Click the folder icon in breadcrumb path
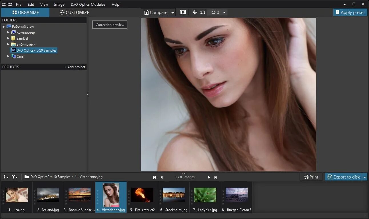 click(27, 177)
